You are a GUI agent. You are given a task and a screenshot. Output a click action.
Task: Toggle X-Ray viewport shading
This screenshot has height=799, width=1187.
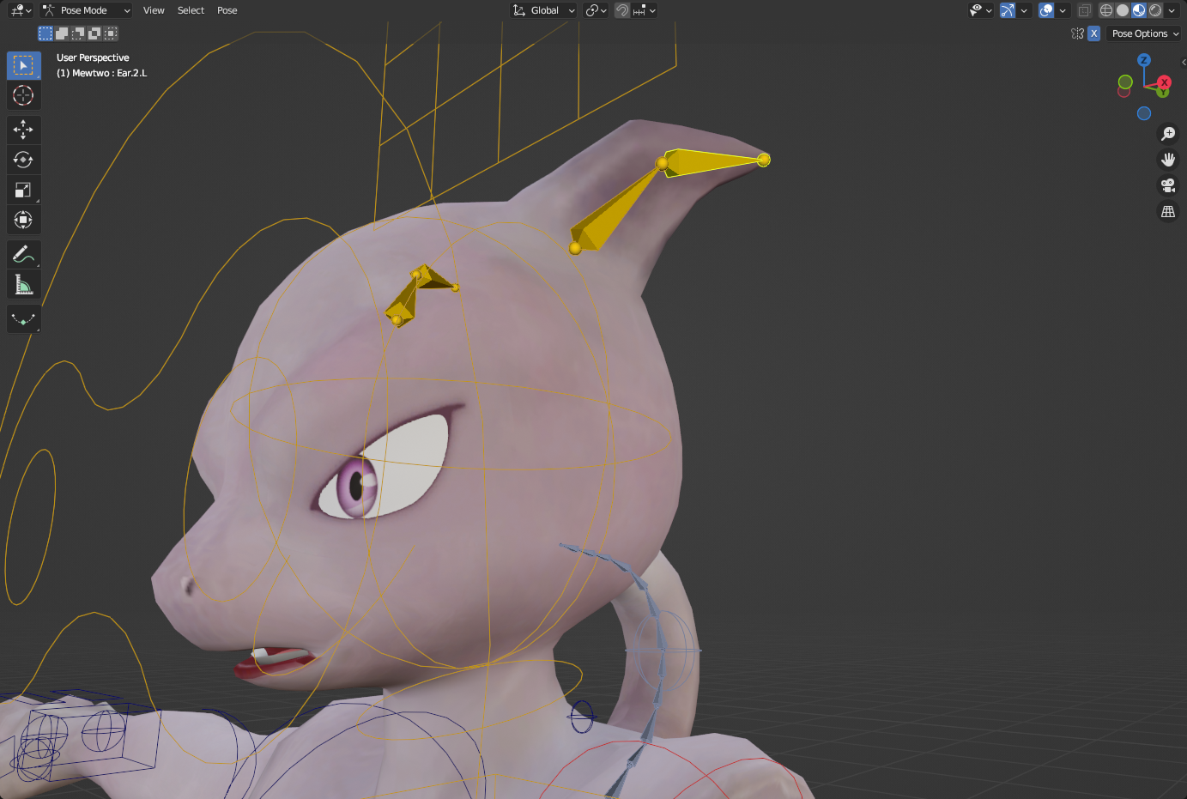click(x=1083, y=10)
